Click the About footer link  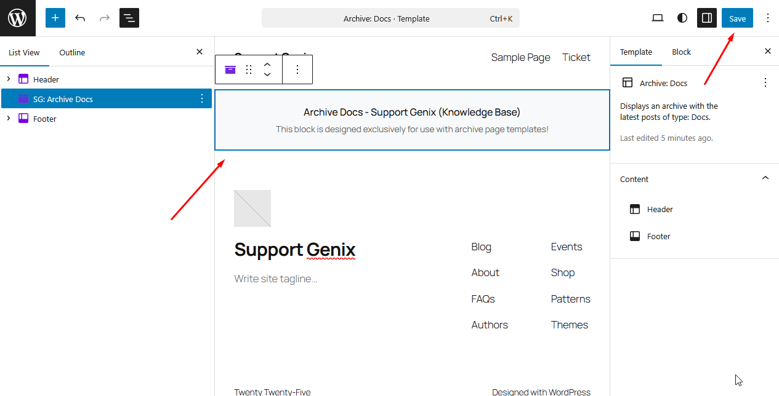[x=485, y=272]
